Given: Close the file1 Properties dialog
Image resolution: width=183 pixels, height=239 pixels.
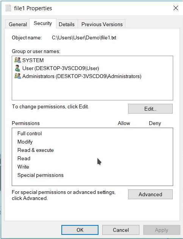Looking at the screenshot, I should [176, 8].
